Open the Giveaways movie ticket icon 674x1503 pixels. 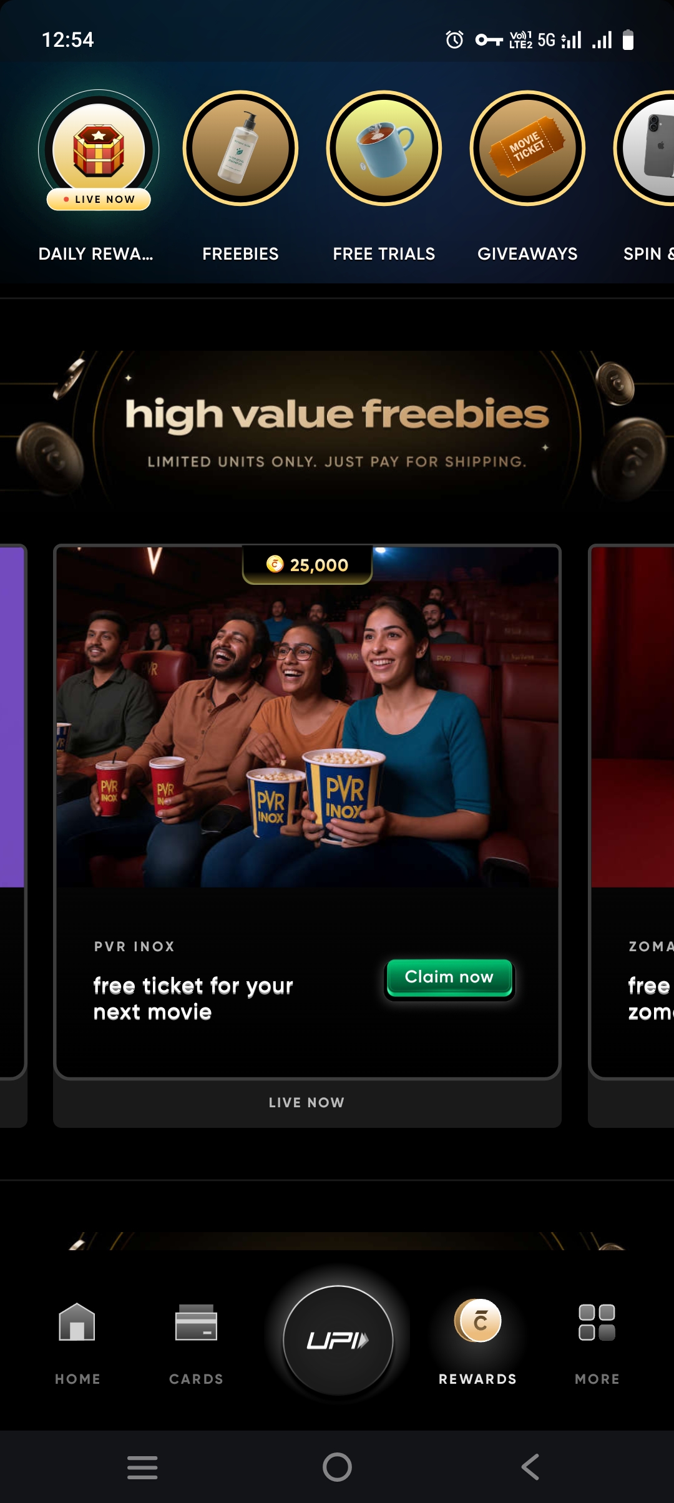527,148
